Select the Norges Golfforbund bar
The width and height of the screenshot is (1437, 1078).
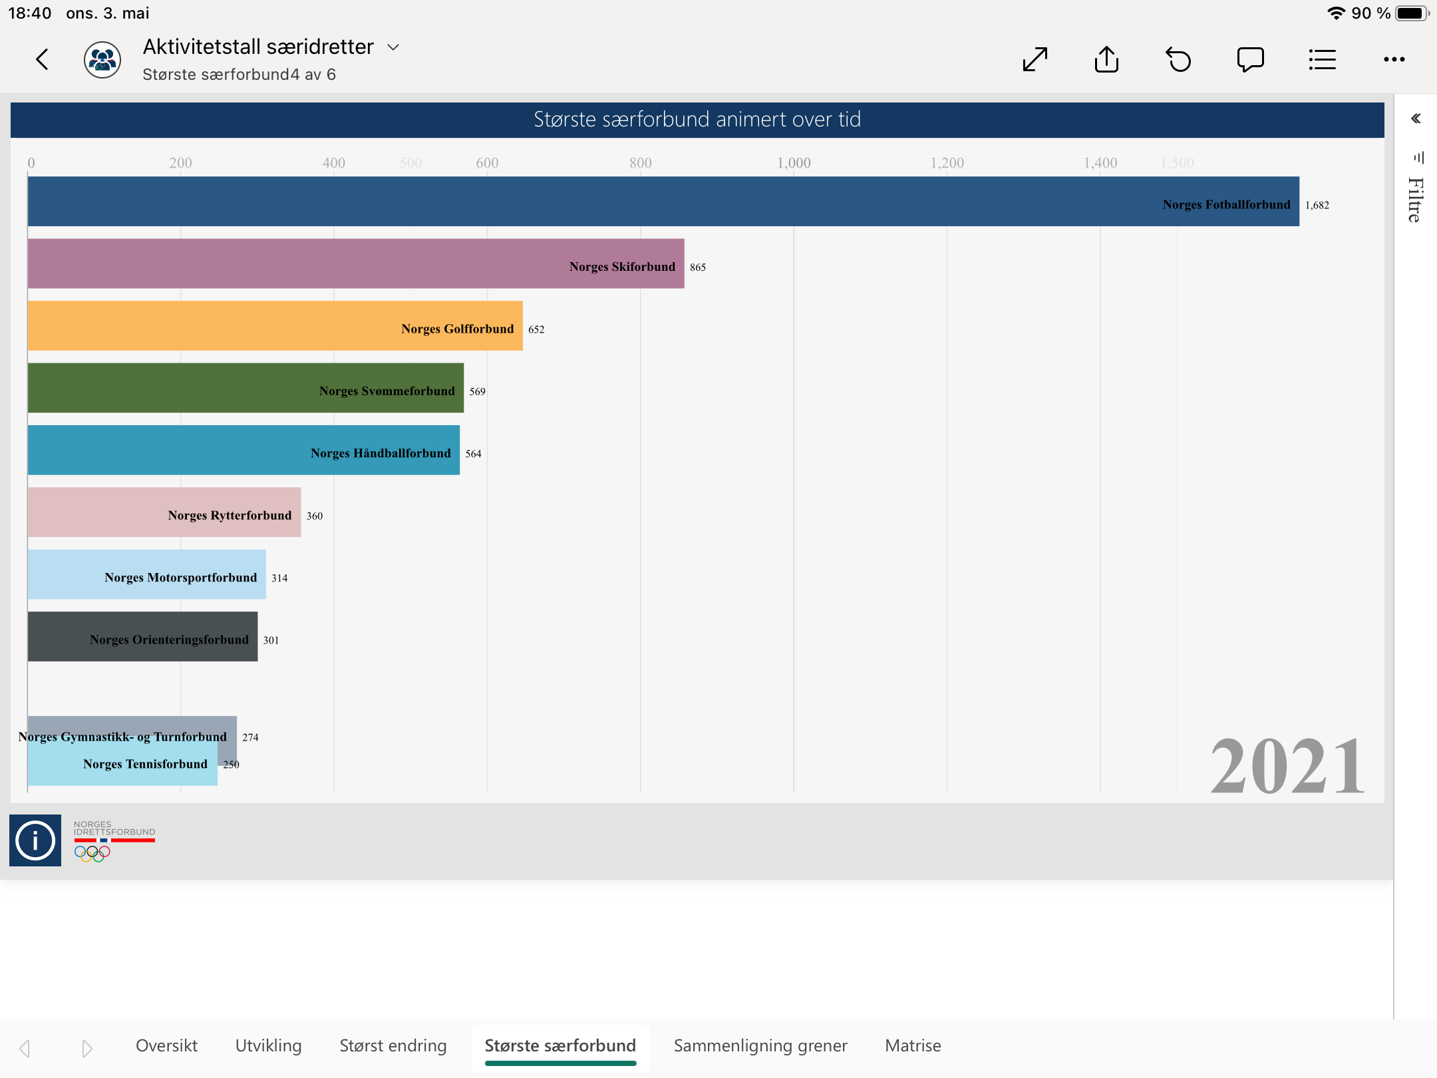tap(275, 325)
